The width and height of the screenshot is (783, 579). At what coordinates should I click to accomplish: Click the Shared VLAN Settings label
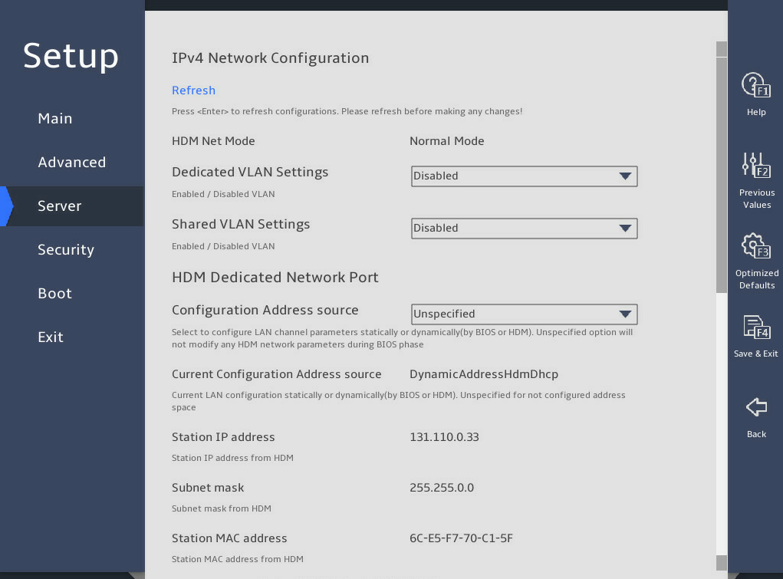[x=241, y=224]
